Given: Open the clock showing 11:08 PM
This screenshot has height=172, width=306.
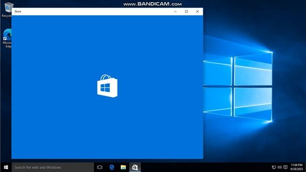Looking at the screenshot, I should click(x=296, y=167).
